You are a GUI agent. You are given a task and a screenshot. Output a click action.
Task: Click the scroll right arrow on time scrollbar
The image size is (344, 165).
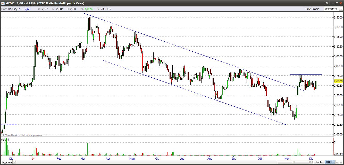[311, 162]
